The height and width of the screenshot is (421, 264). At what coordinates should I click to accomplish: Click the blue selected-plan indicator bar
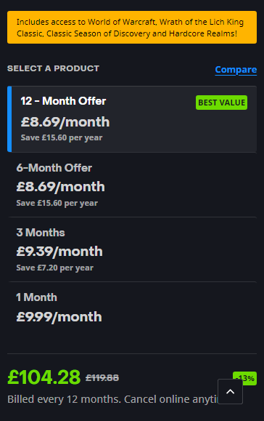(x=9, y=119)
